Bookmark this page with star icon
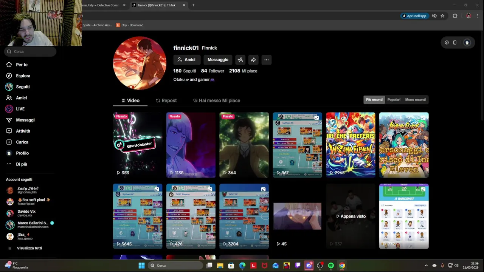Screen dimensions: 484x272 pos(442,16)
